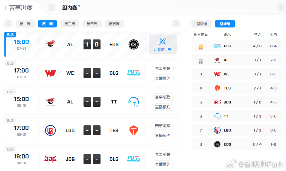Click previous weeks arrow beside 第一周
This screenshot has width=286, height=171.
point(8,24)
